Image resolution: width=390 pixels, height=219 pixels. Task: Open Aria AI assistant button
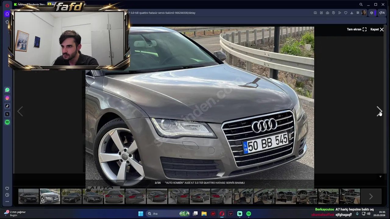click(x=382, y=13)
